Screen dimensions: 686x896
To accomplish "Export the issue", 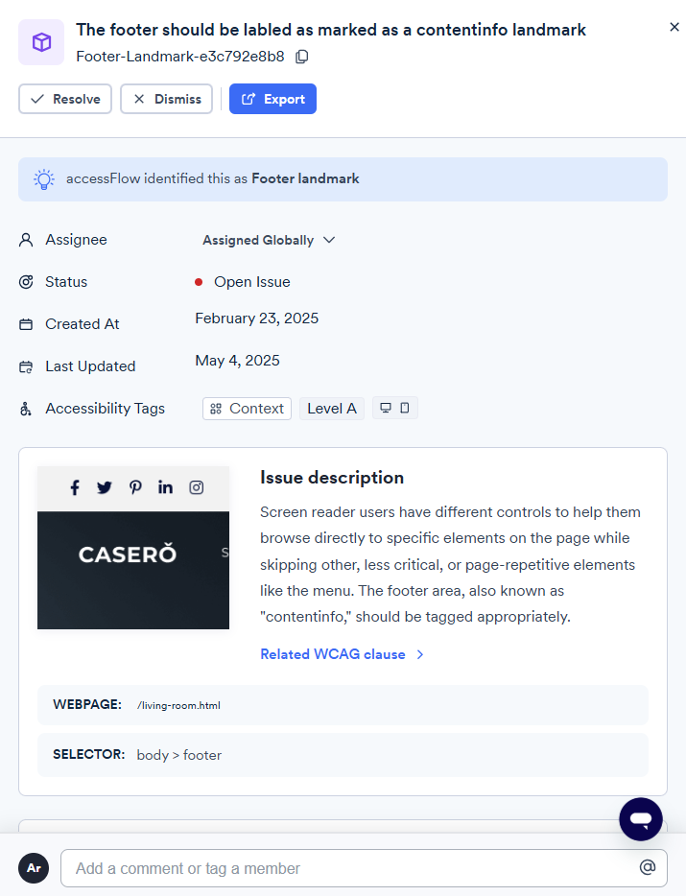I will coord(272,99).
